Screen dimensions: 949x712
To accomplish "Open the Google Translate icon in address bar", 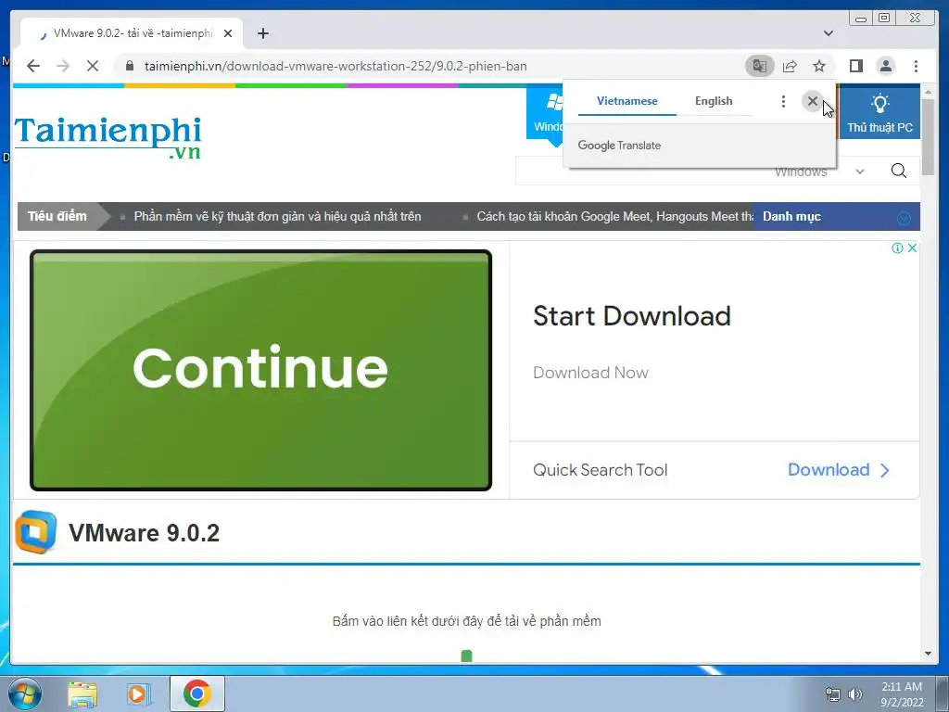I will [760, 66].
